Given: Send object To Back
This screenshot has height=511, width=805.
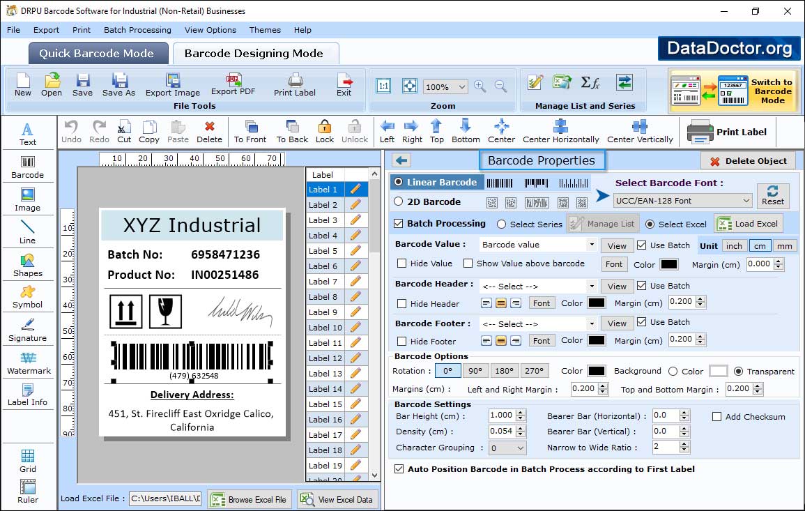Looking at the screenshot, I should [292, 132].
